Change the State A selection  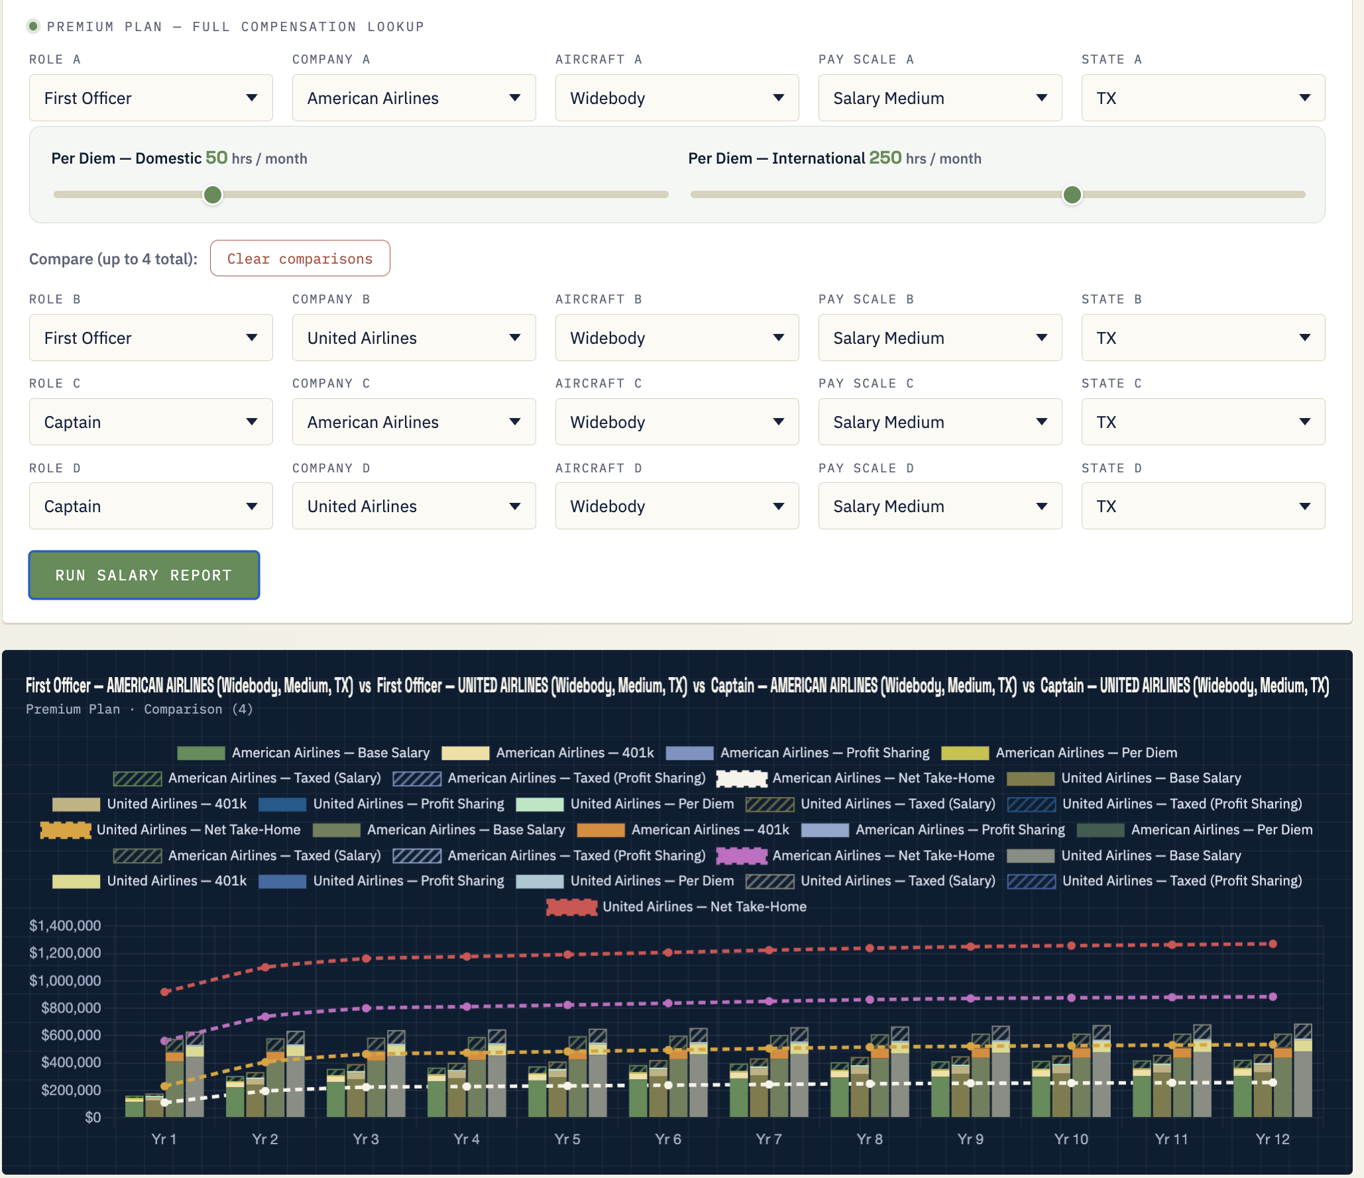tap(1204, 98)
